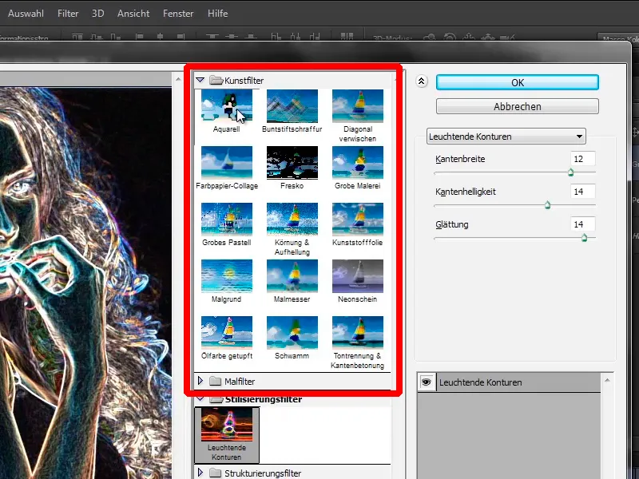
Task: Apply the Malmesser filter
Action: [292, 276]
